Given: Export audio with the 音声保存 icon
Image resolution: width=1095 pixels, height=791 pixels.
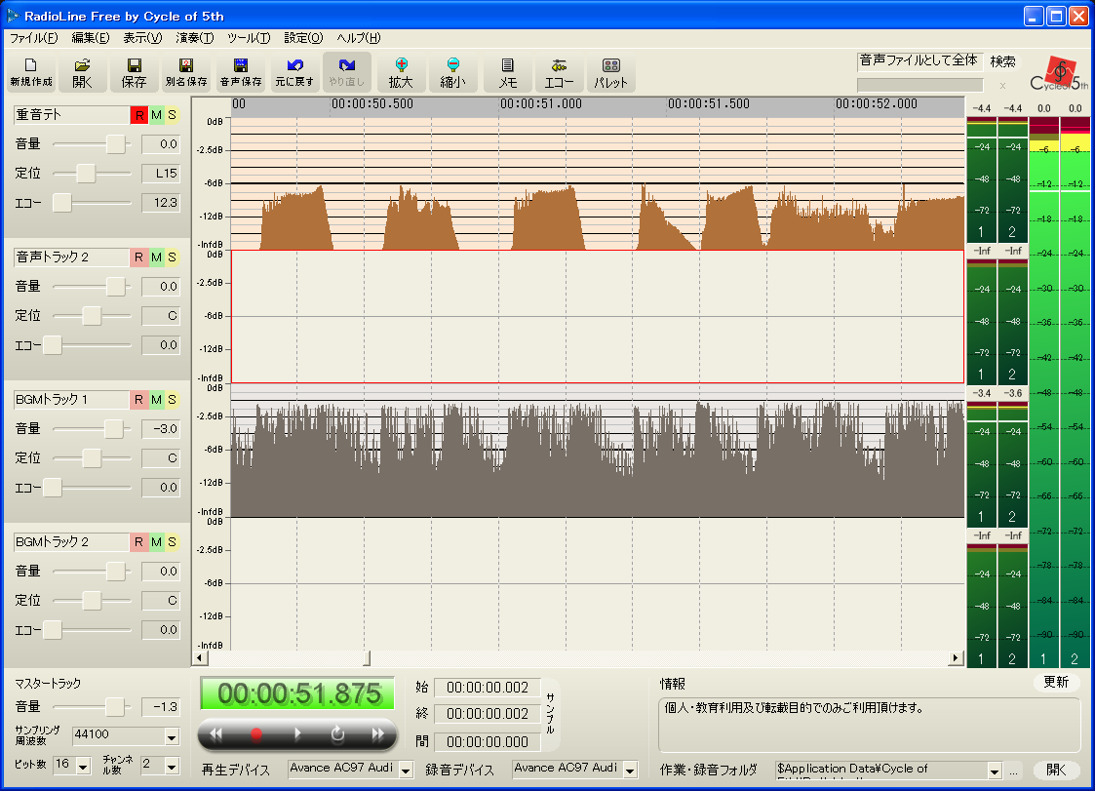Looking at the screenshot, I should 241,72.
